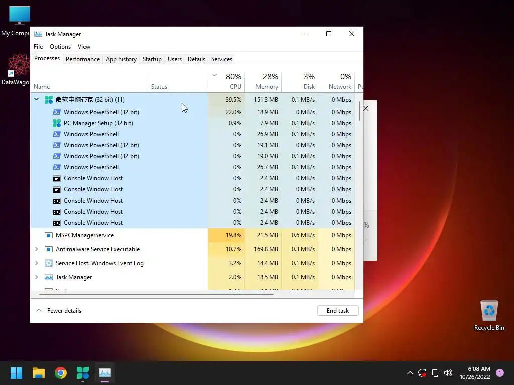
Task: Launch Google Chrome from the taskbar
Action: [x=61, y=373]
